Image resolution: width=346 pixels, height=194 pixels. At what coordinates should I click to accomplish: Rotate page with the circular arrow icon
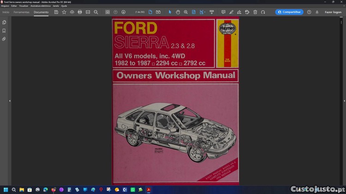[263, 12]
